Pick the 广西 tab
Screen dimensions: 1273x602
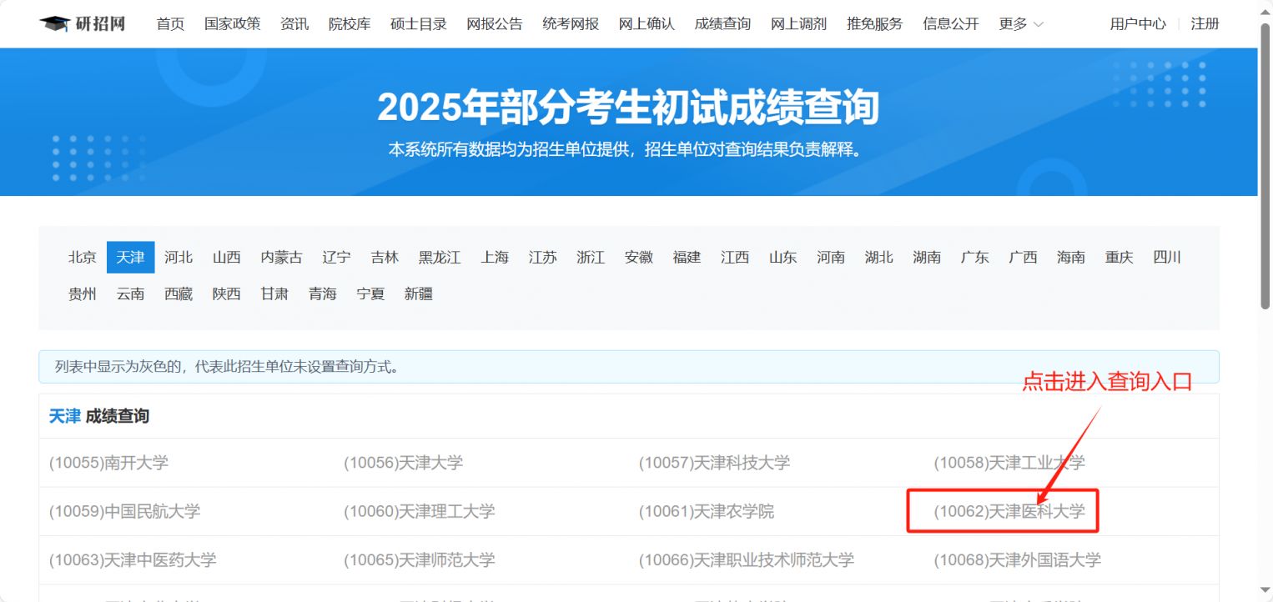pos(1023,258)
